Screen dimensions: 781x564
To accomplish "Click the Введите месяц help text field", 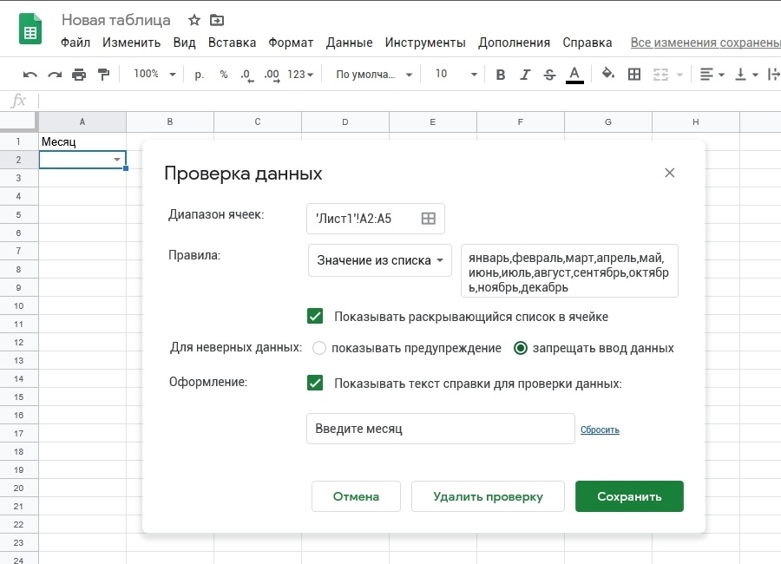I will 441,429.
